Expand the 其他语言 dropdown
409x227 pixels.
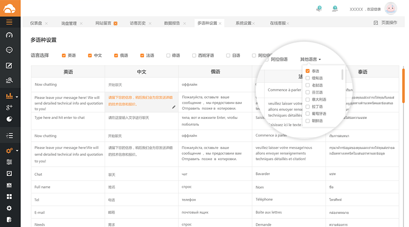[x=310, y=59]
